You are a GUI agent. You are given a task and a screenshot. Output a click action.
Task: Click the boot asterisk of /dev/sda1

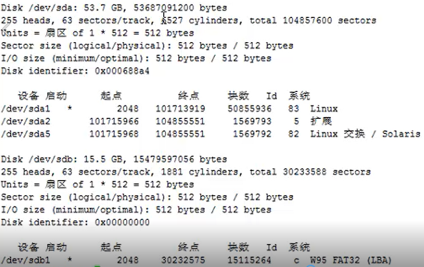click(x=70, y=108)
